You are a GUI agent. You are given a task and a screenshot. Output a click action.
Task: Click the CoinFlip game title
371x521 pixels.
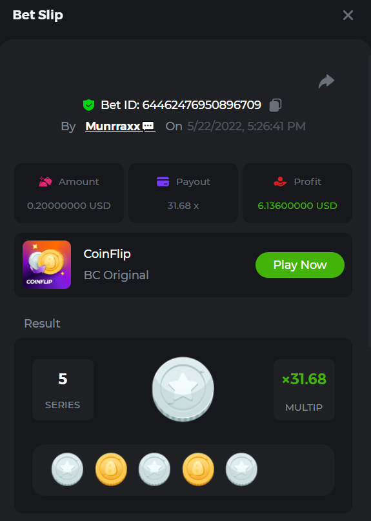[x=107, y=254]
